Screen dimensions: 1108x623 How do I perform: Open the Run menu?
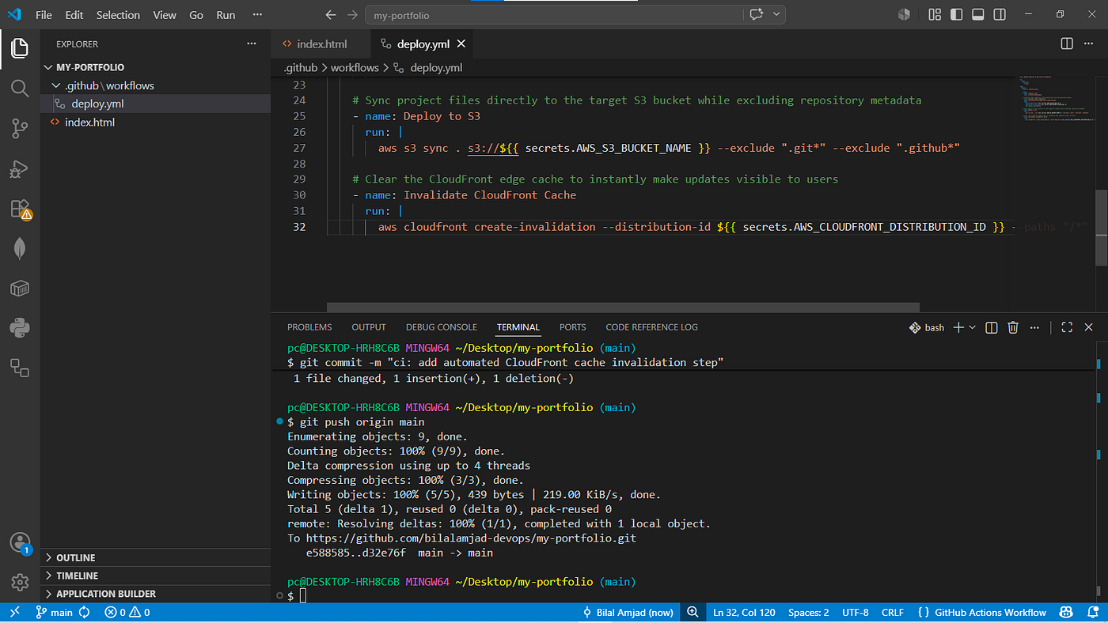click(226, 15)
